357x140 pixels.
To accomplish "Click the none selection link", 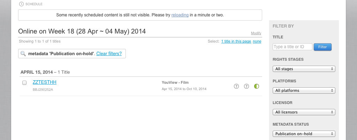I will point(257,41).
